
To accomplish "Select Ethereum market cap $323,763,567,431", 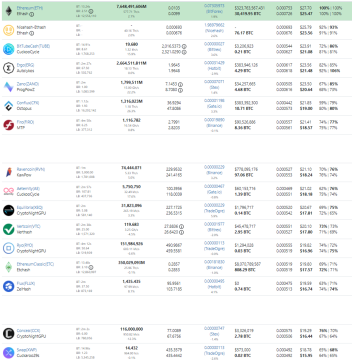I will coord(249,8).
